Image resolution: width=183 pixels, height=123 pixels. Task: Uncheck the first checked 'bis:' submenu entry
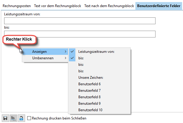coord(81,58)
